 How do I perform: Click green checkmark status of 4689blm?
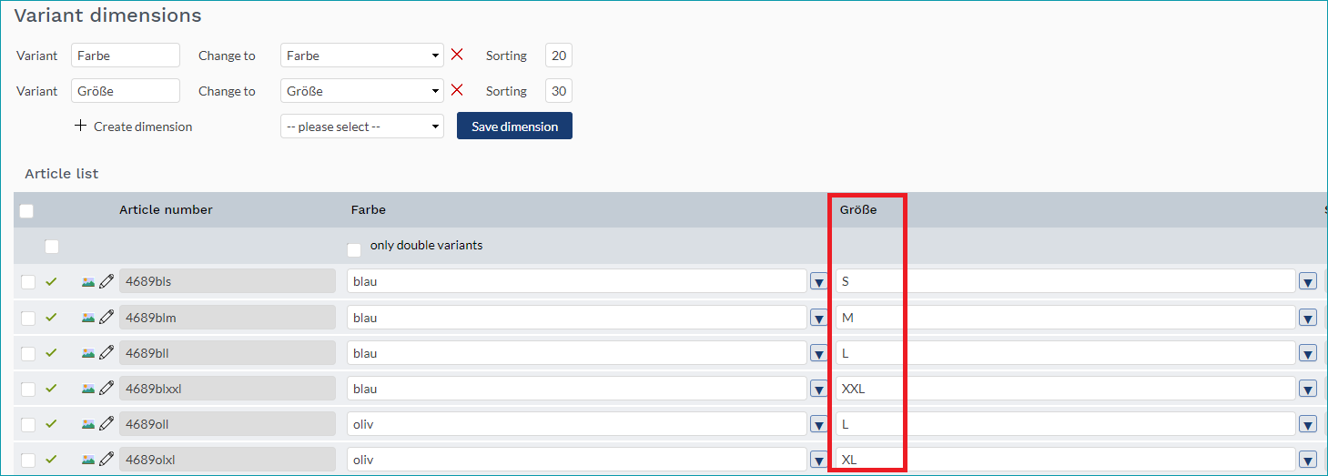pyautogui.click(x=51, y=318)
